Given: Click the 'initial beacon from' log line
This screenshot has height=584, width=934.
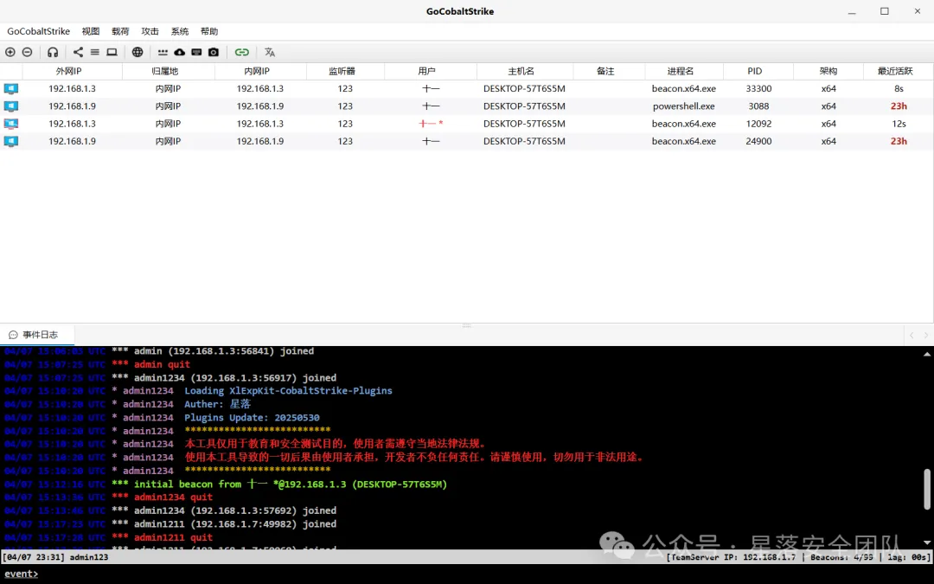Looking at the screenshot, I should (290, 484).
